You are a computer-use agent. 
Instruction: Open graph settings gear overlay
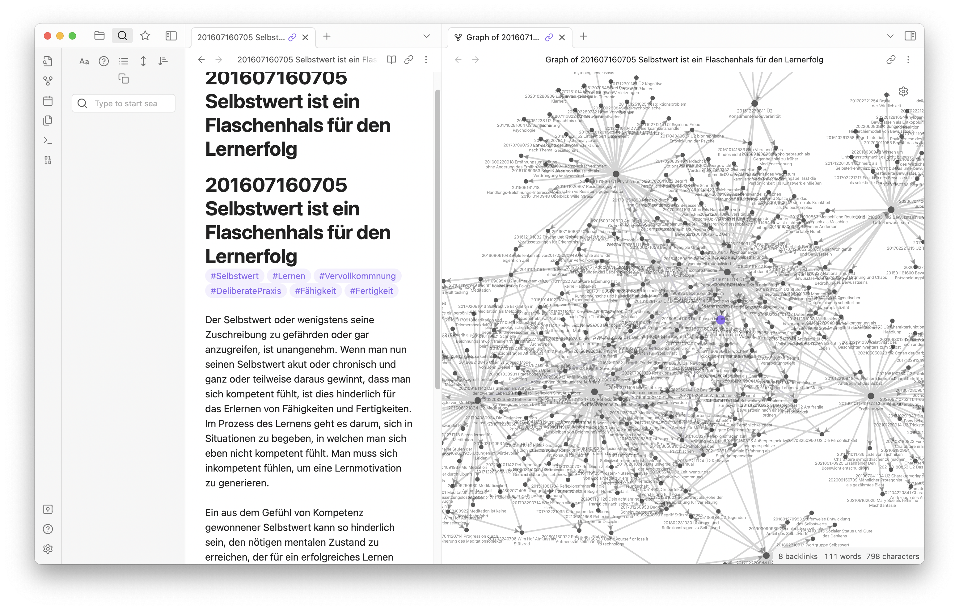pos(904,92)
